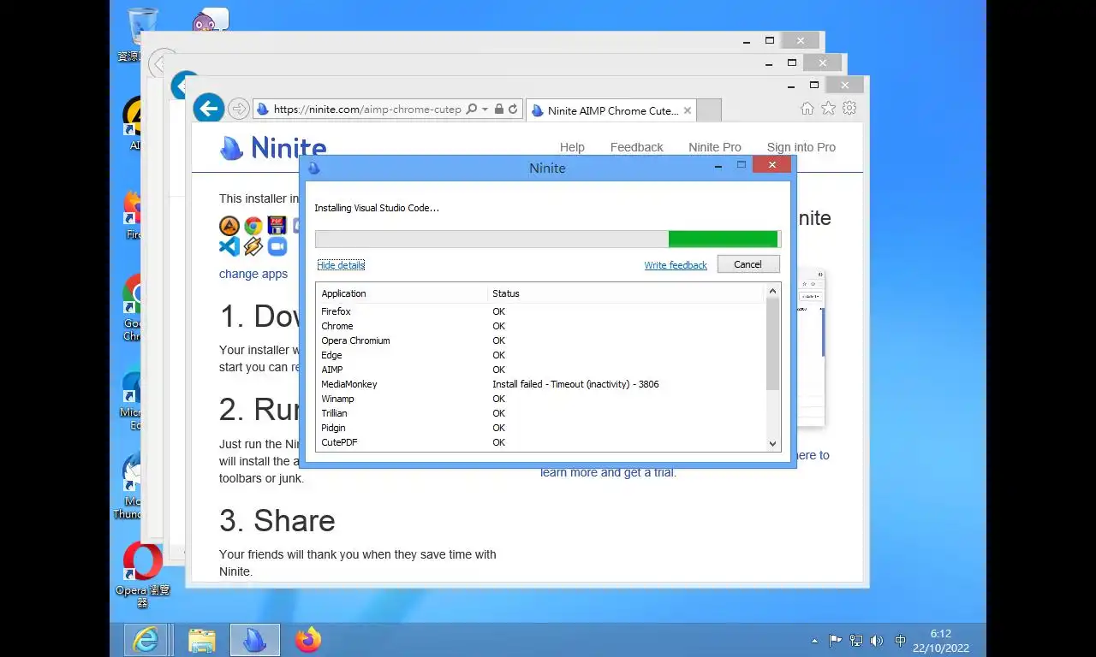The width and height of the screenshot is (1096, 657).
Task: Click the Install failed Timeout status text
Action: [575, 384]
